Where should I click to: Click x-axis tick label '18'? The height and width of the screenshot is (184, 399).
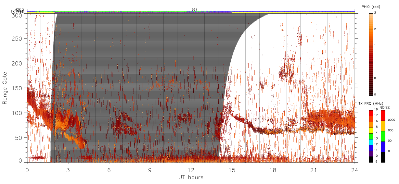273,170
